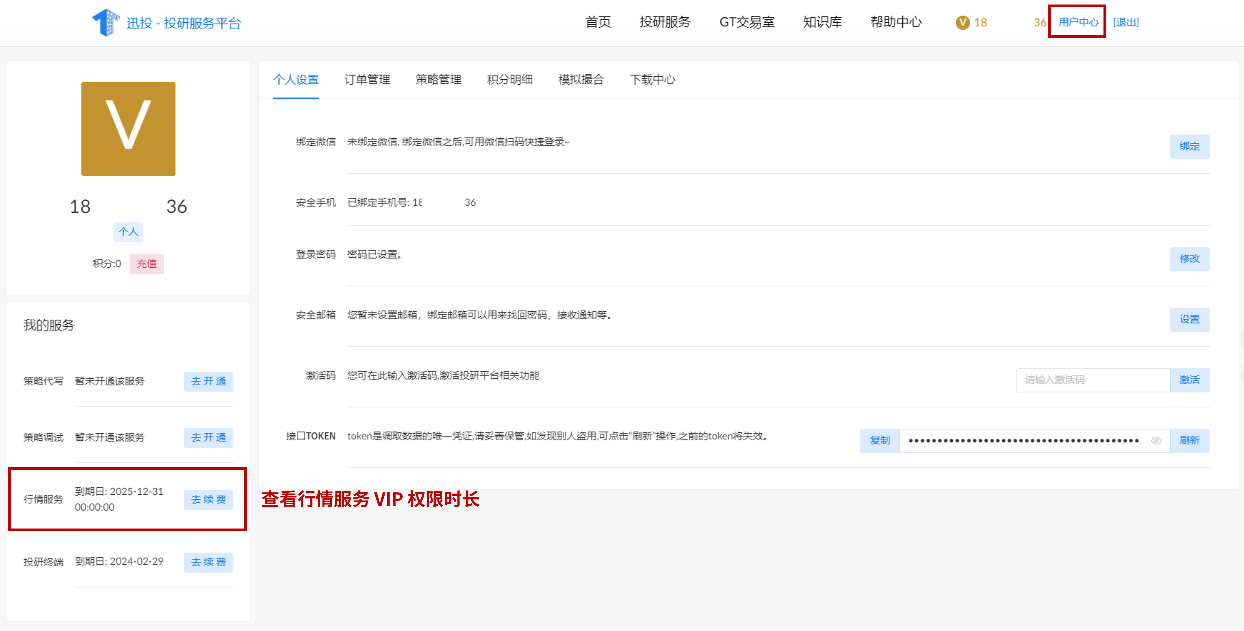The height and width of the screenshot is (631, 1244).
Task: Click 去续费 for 投研终端
Action: [208, 562]
